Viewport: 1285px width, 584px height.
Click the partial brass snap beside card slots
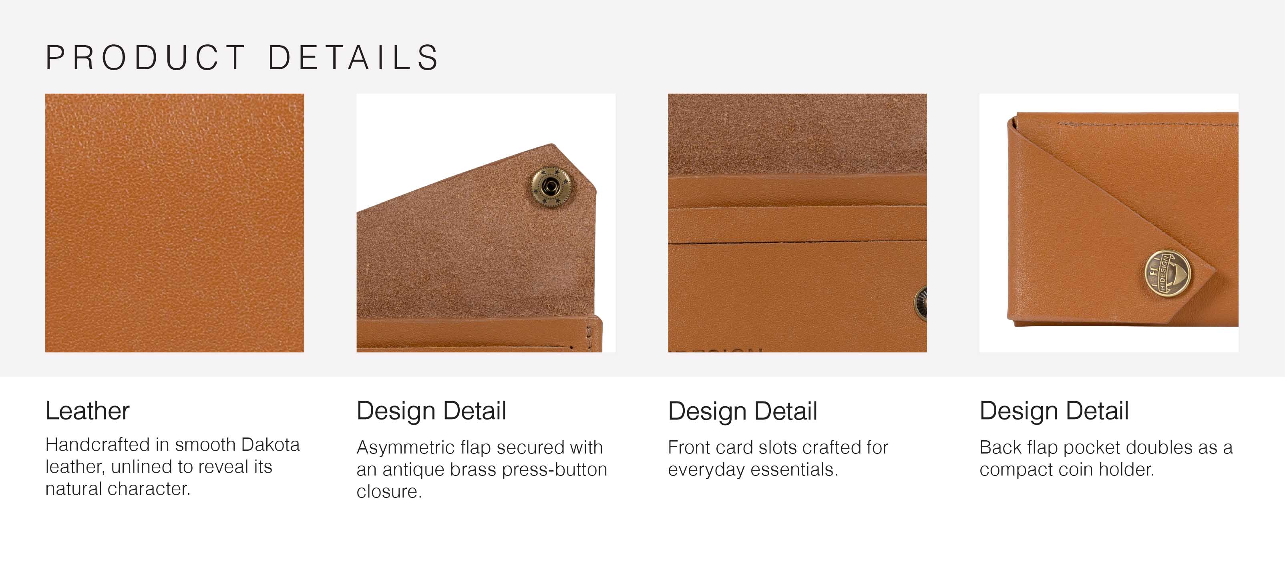point(920,304)
